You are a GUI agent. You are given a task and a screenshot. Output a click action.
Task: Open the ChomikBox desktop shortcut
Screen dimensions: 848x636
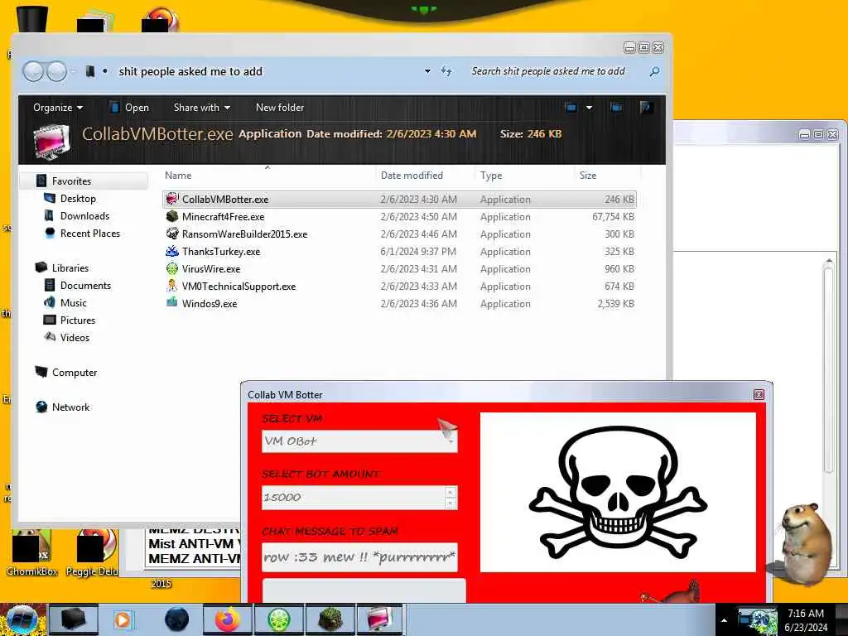tap(32, 552)
